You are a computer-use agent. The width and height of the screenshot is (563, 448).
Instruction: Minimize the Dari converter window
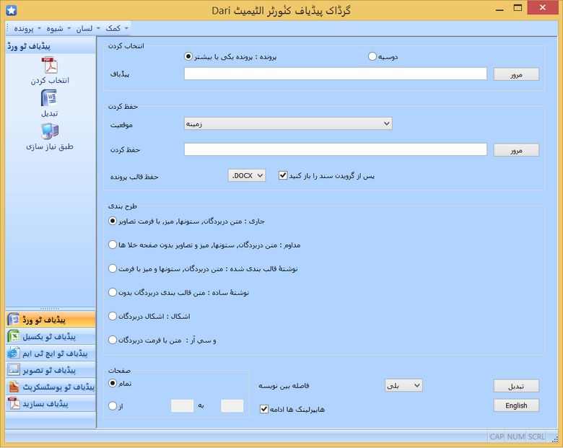pyautogui.click(x=499, y=9)
